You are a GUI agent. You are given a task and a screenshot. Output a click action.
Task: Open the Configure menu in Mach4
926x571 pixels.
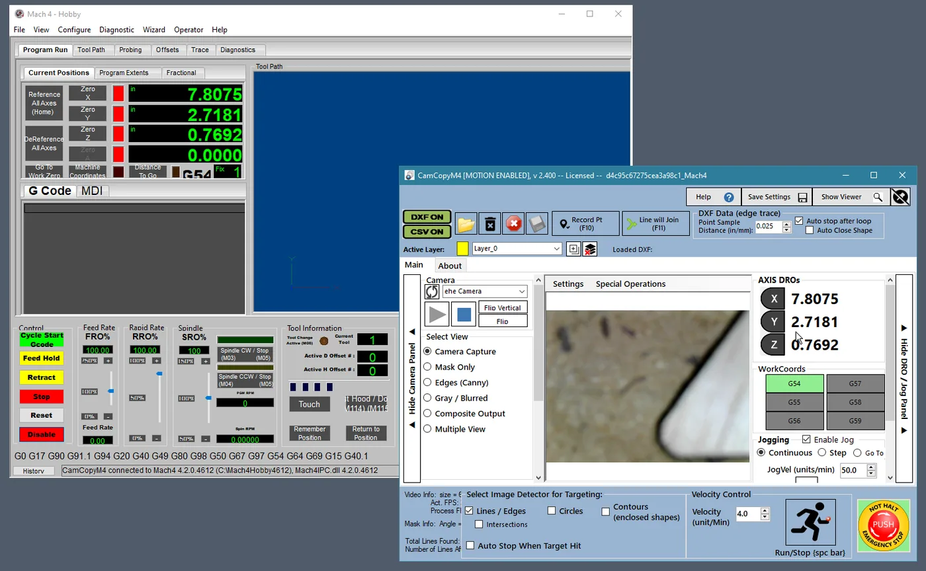(74, 30)
